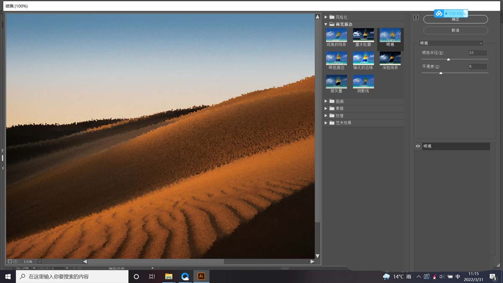The width and height of the screenshot is (503, 283).
Task: Choose the 墨水轮廓 filter thumbnail
Action: (x=363, y=35)
